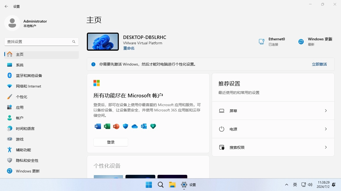The height and width of the screenshot is (191, 341).
Task: Expand the 电源 recommended setting
Action: [273, 129]
